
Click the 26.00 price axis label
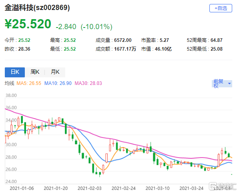[x=11, y=169]
